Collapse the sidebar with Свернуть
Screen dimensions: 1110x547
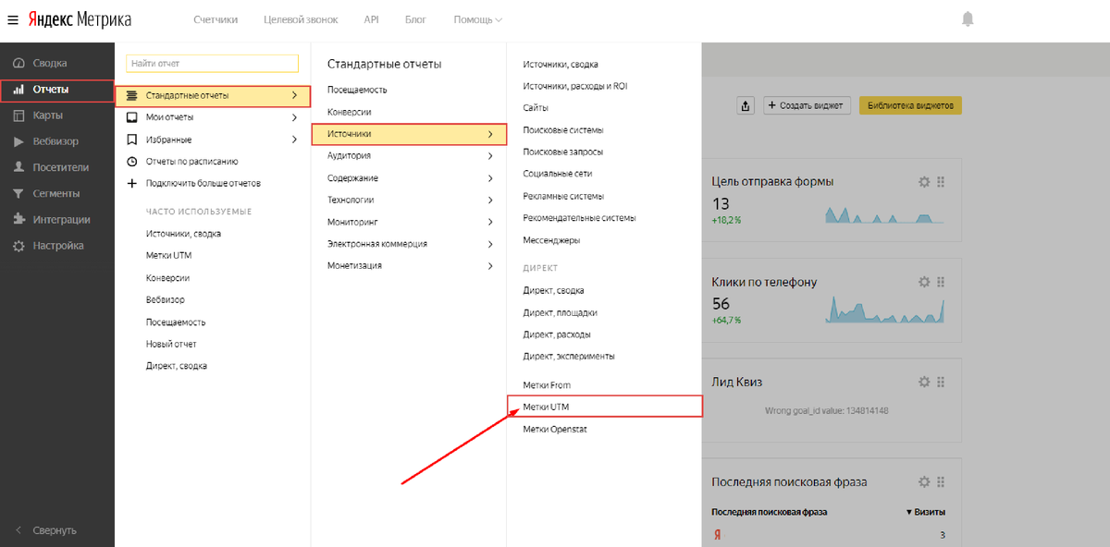pos(46,530)
